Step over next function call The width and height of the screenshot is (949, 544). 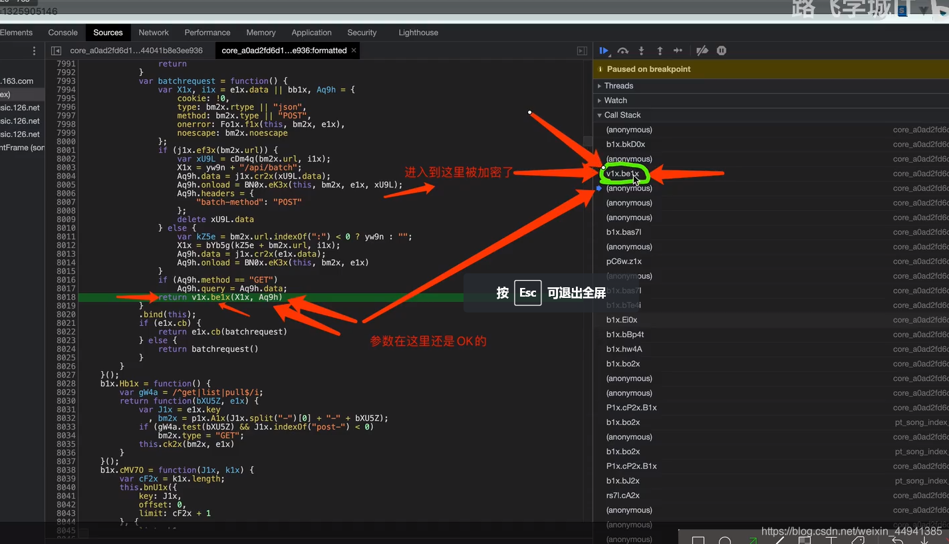pyautogui.click(x=622, y=51)
